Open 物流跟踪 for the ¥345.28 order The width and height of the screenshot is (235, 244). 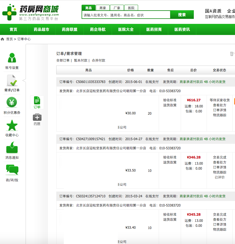220,229
